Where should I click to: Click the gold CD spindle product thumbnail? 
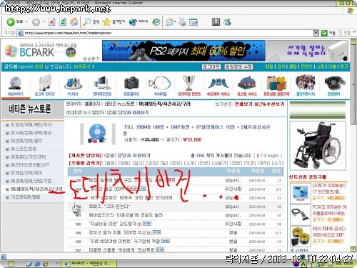[301, 237]
